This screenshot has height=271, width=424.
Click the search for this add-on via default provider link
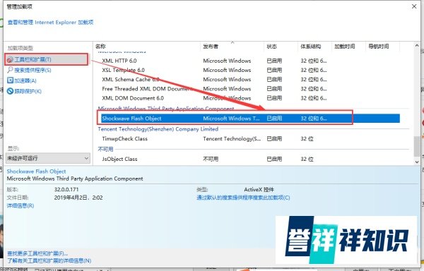[243, 198]
